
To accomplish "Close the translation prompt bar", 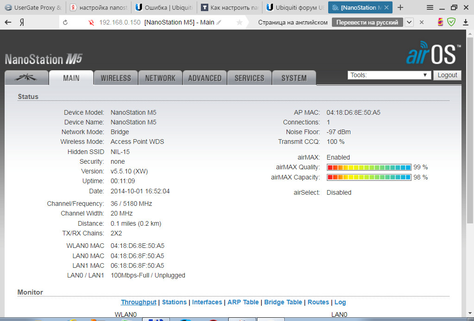I will [x=422, y=22].
